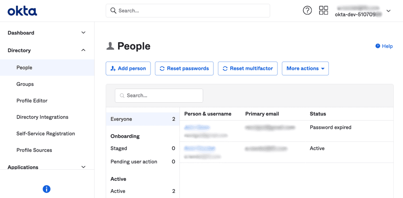
Task: Open the help question mark icon
Action: 307,11
